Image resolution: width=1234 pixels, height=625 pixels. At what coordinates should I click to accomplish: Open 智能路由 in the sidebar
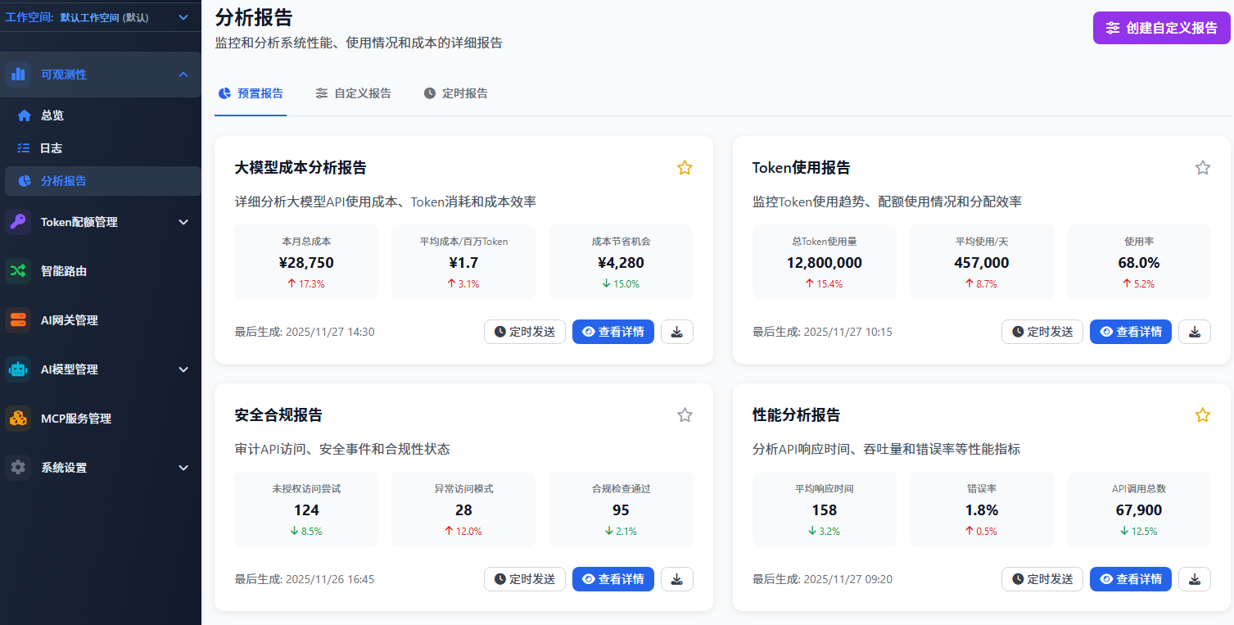101,271
